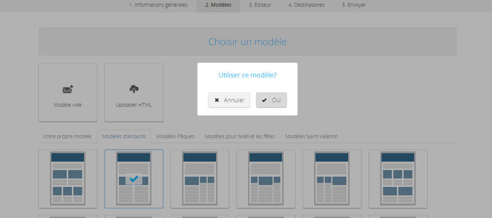Open step 5. Envoyer
Screen dimensions: 492x218
click(x=354, y=5)
